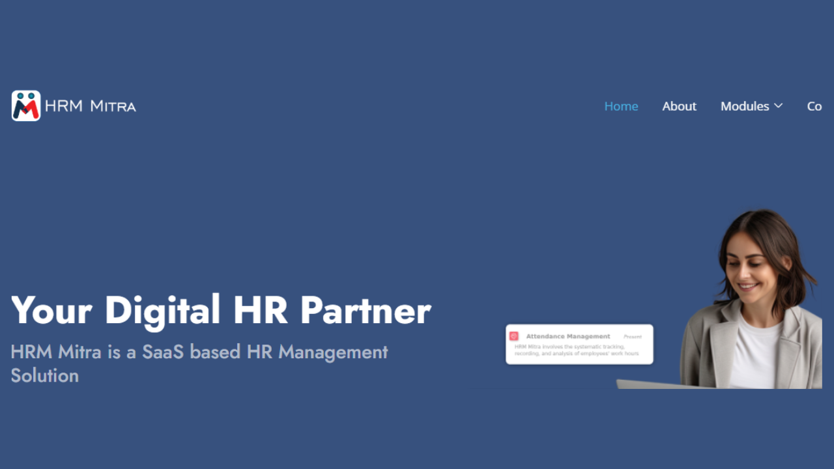This screenshot has width=834, height=469.
Task: Open the About page from navigation
Action: (x=679, y=106)
